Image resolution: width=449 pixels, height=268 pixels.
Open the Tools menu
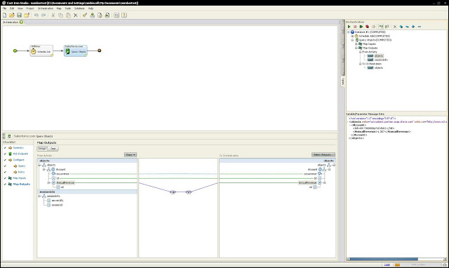click(x=68, y=8)
